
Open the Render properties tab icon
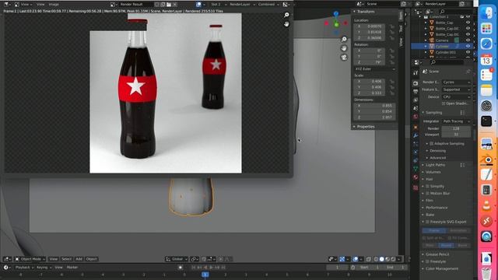(416, 83)
